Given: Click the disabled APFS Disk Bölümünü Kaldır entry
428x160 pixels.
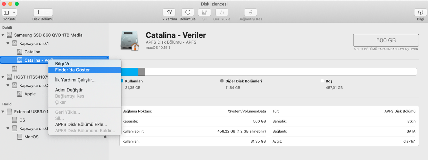Looking at the screenshot, I should coord(85,131).
